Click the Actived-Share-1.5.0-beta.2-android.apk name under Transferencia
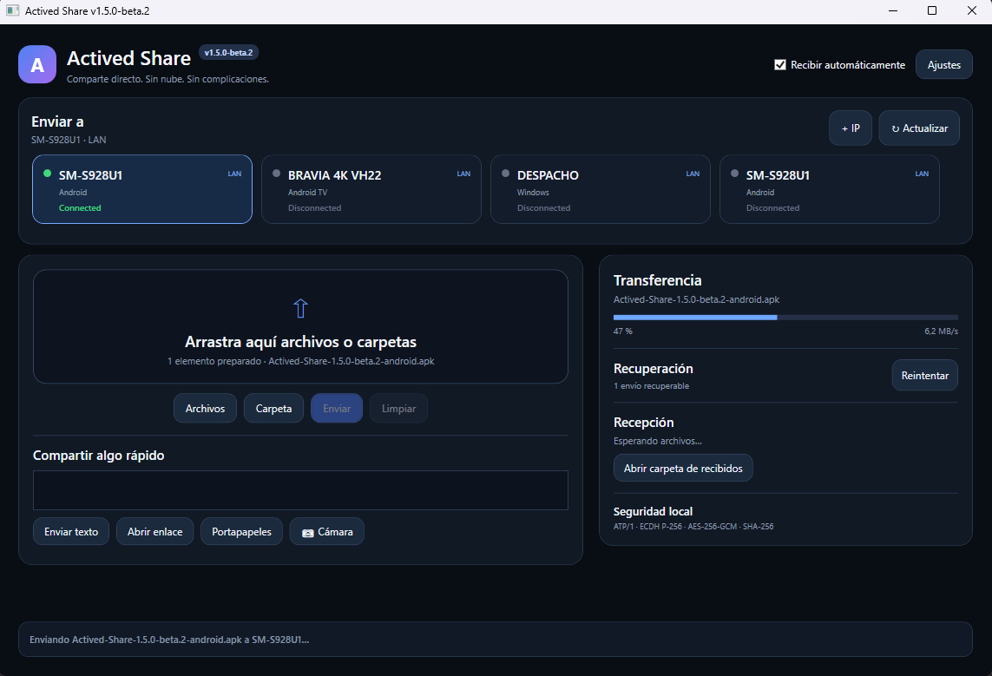The width and height of the screenshot is (992, 676). [x=697, y=299]
